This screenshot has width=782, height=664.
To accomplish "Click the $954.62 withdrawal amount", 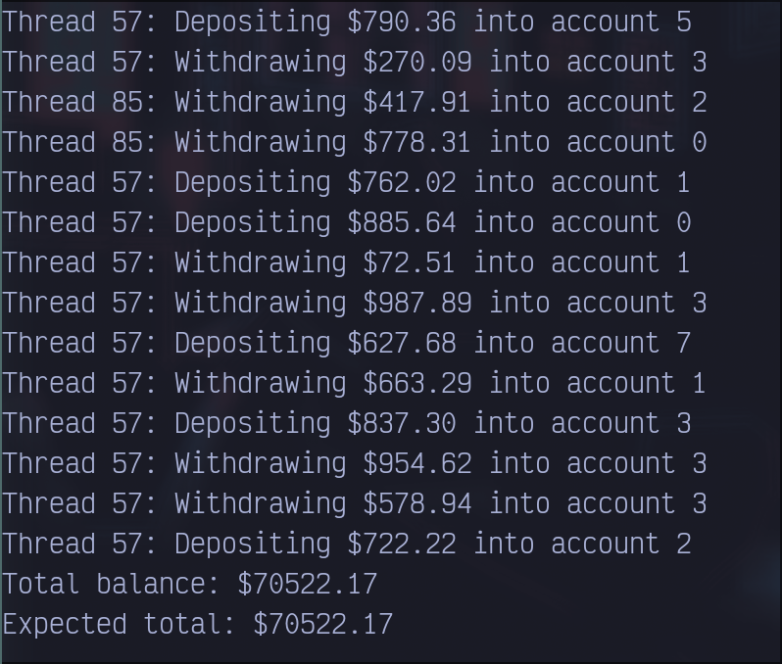I will 417,463.
